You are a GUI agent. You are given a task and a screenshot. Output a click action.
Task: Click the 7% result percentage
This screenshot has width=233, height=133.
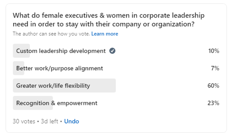pos(215,68)
